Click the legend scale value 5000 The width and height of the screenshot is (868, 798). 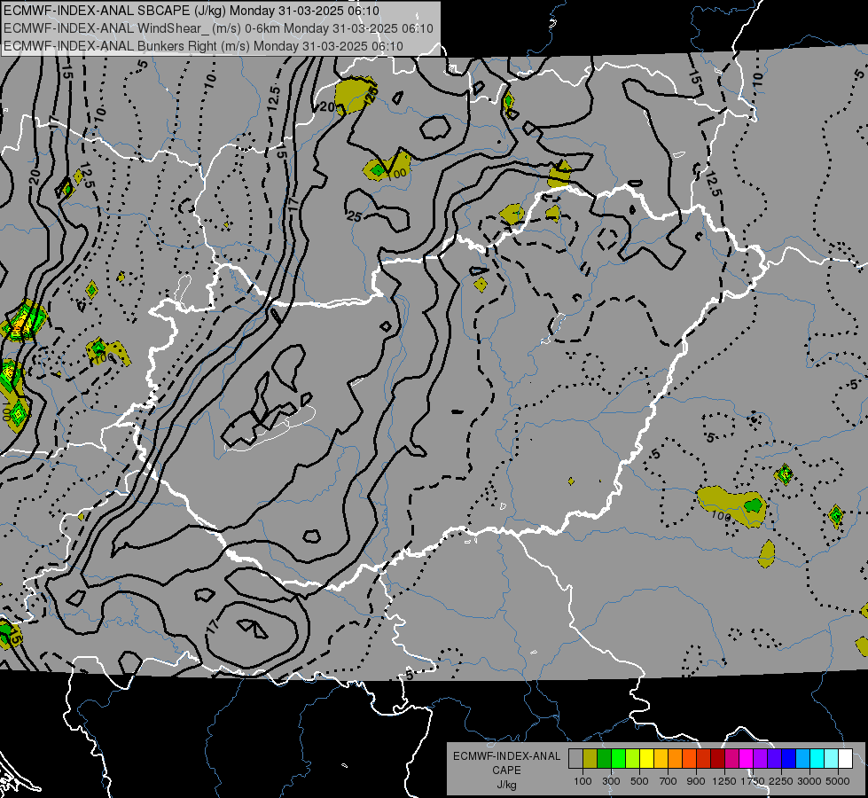click(x=838, y=781)
